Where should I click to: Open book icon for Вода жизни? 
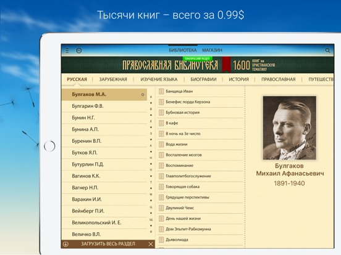click(161, 144)
